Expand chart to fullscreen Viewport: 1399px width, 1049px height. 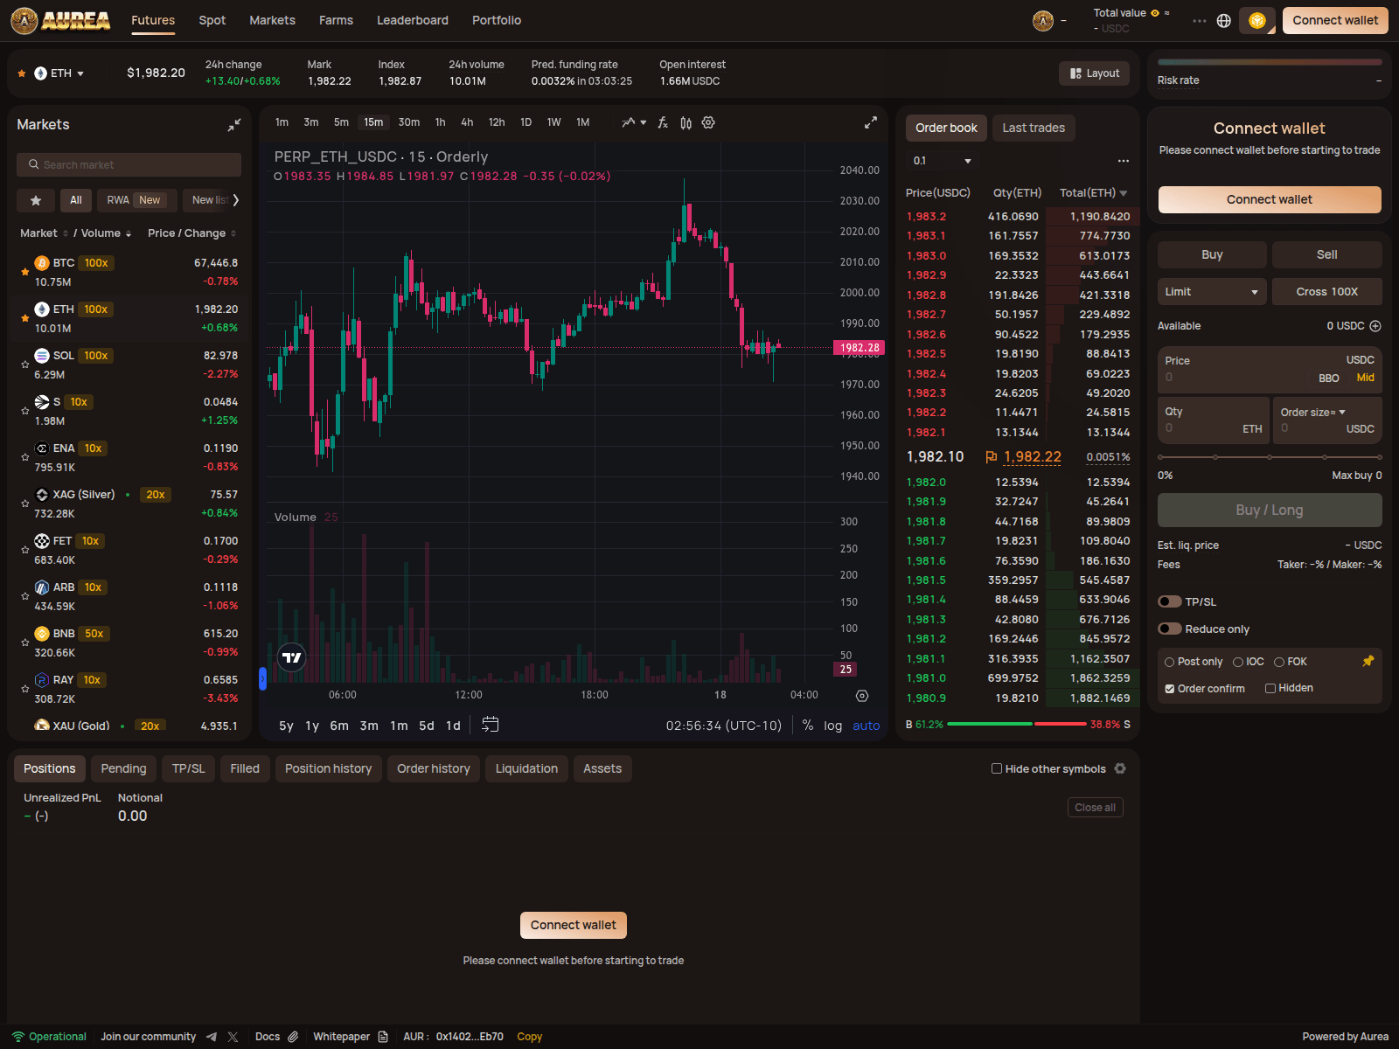[870, 123]
